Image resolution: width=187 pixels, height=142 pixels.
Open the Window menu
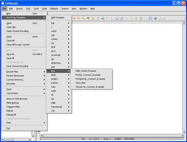coord(83,9)
